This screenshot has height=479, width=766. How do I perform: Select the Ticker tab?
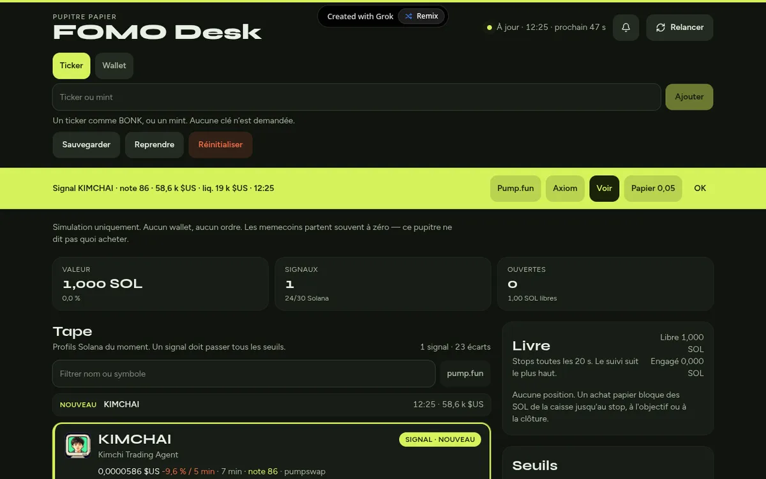click(x=71, y=66)
